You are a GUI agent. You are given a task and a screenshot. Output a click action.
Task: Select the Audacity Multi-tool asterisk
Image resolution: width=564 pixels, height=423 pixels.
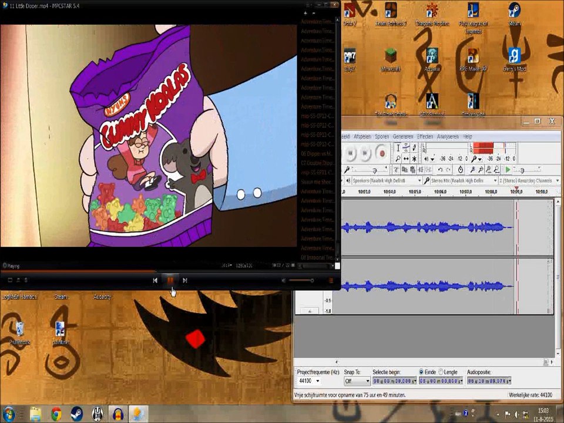(x=414, y=159)
